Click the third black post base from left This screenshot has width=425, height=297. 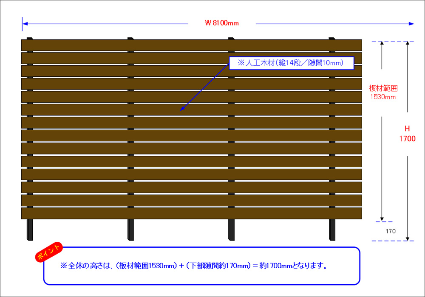tap(231, 230)
